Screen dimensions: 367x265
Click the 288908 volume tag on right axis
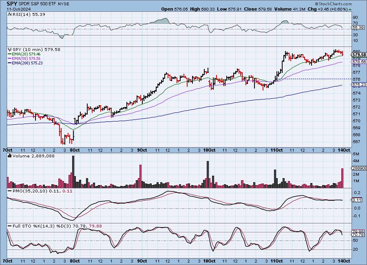point(359,168)
